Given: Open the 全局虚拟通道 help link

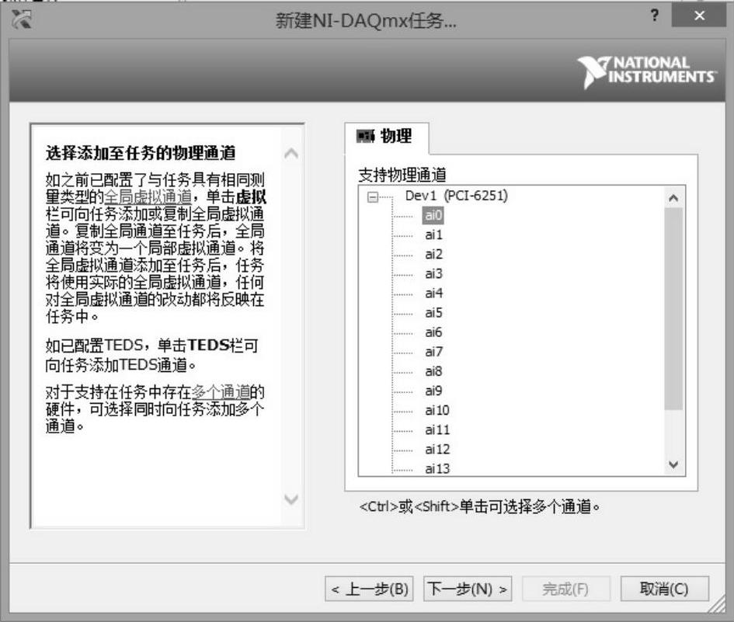Looking at the screenshot, I should point(148,196).
